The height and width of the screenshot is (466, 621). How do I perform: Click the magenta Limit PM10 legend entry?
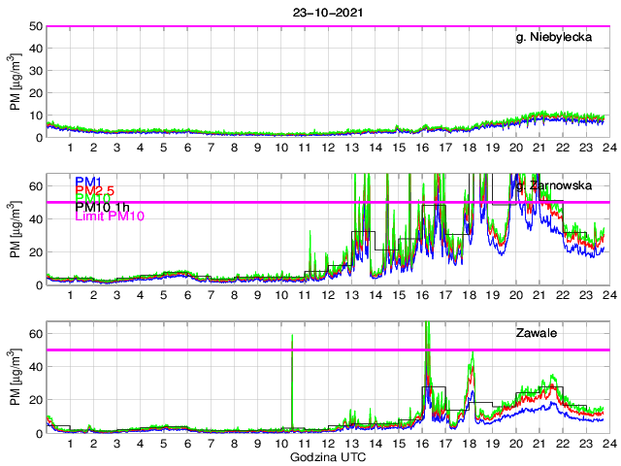[x=104, y=217]
